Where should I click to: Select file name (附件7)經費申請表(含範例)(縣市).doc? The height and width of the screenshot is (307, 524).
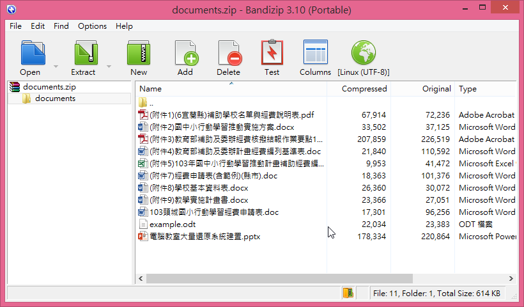(x=213, y=176)
